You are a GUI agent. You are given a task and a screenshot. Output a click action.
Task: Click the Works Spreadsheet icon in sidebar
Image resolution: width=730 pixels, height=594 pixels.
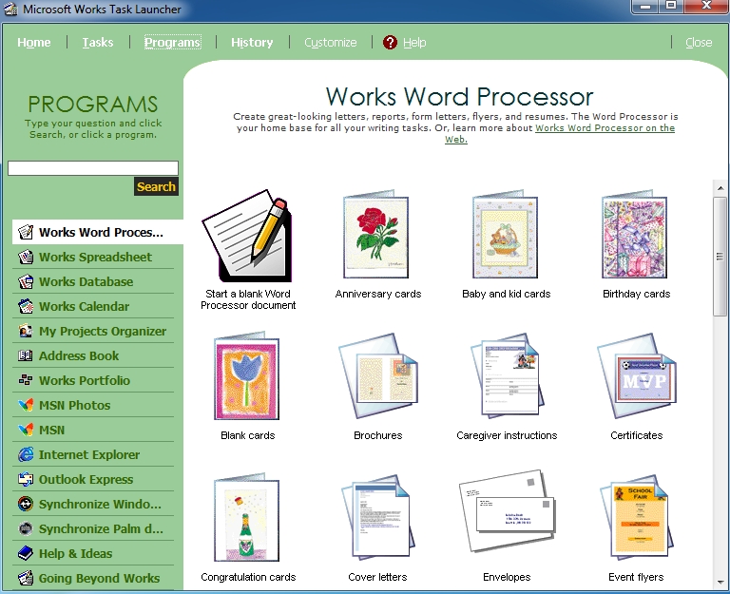(25, 258)
